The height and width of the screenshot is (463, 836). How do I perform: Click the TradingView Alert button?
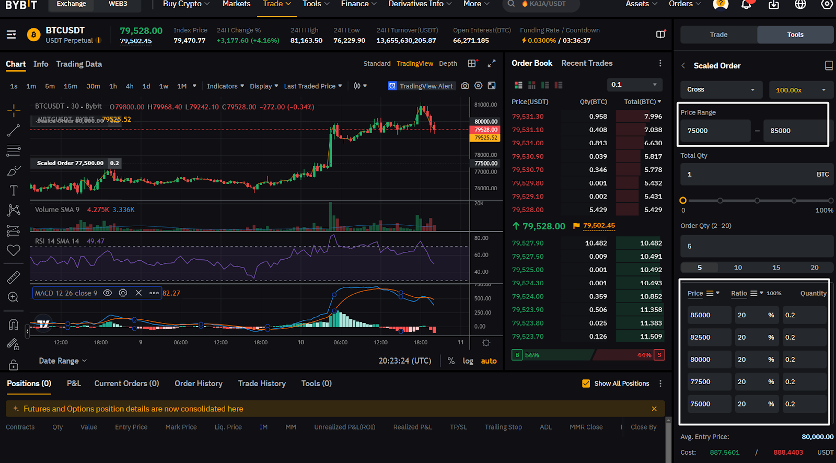(x=422, y=86)
